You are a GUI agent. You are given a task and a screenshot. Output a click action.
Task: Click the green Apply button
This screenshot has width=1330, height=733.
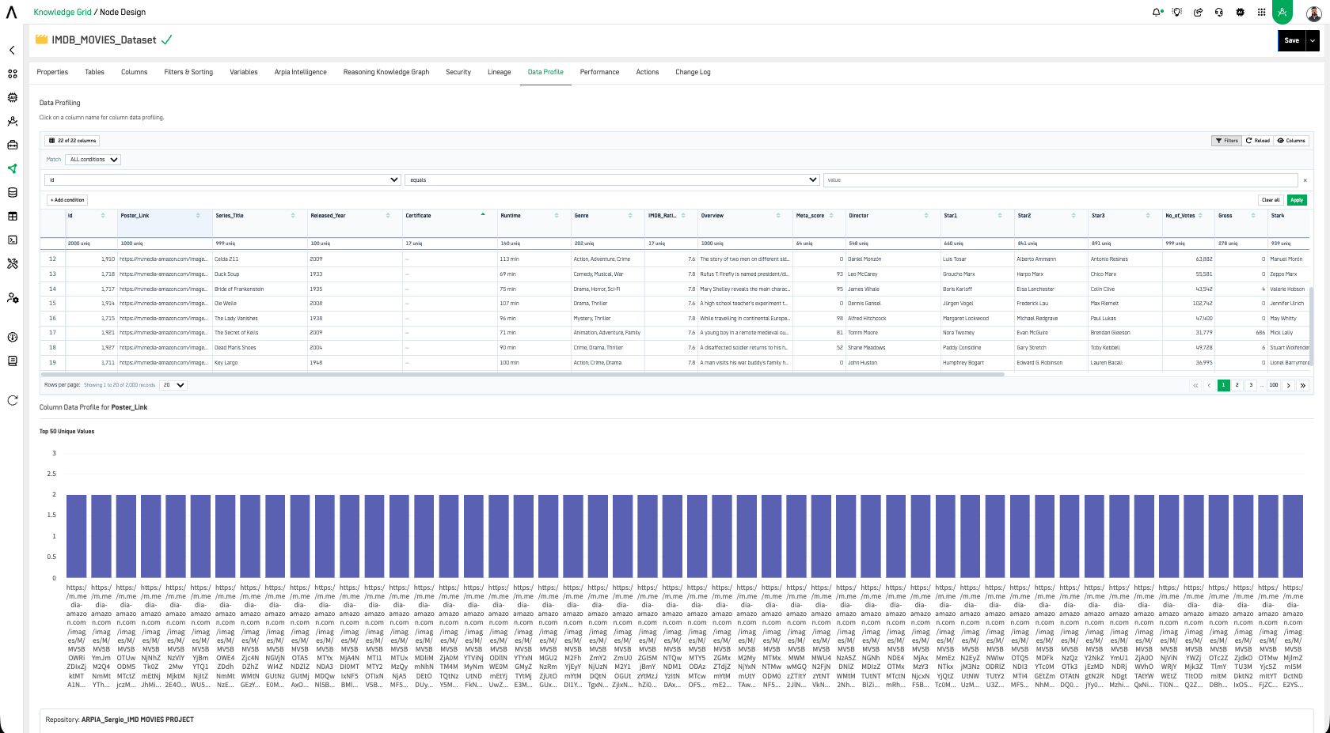point(1297,200)
